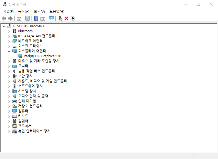
Task: Toggle the console tree pane icon
Action: [19, 18]
